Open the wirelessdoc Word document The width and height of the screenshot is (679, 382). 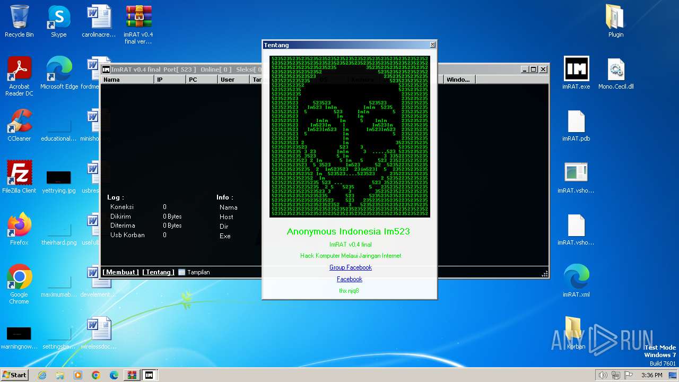99,333
